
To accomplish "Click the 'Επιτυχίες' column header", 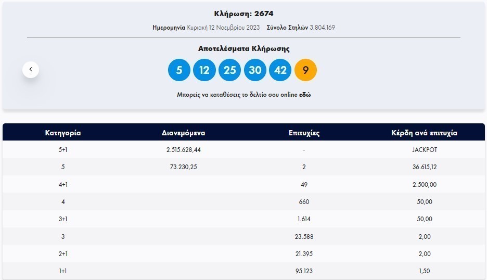I will click(x=304, y=133).
